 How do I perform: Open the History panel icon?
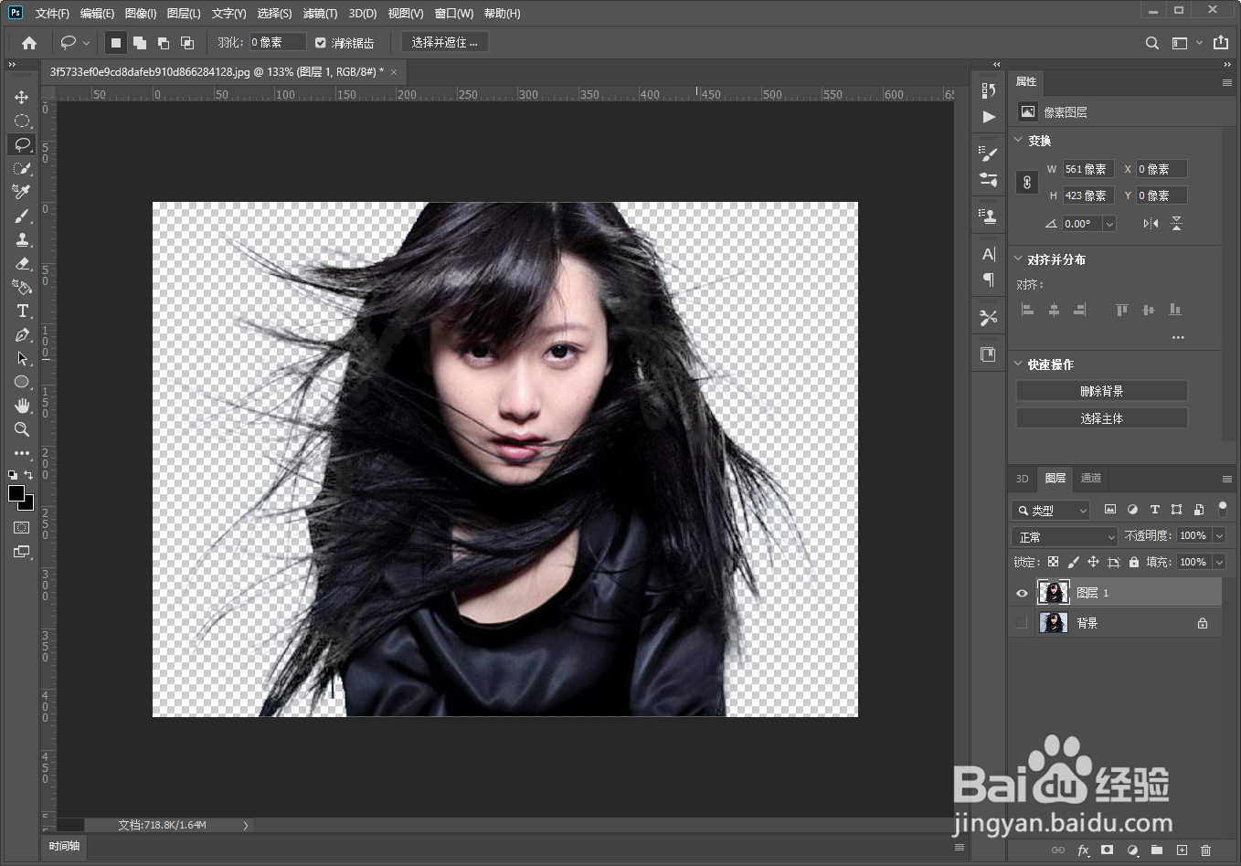pyautogui.click(x=989, y=90)
